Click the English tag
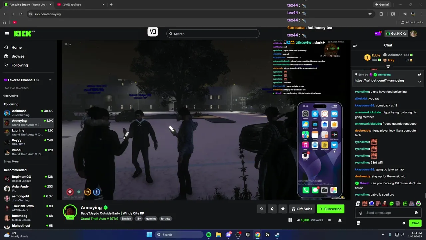Viewport: 426px width, 240px height. (126, 219)
